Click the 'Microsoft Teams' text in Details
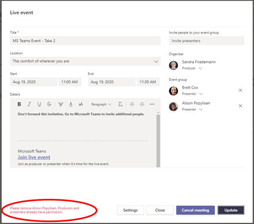Screen dimensions: 254x224 (x=32, y=151)
